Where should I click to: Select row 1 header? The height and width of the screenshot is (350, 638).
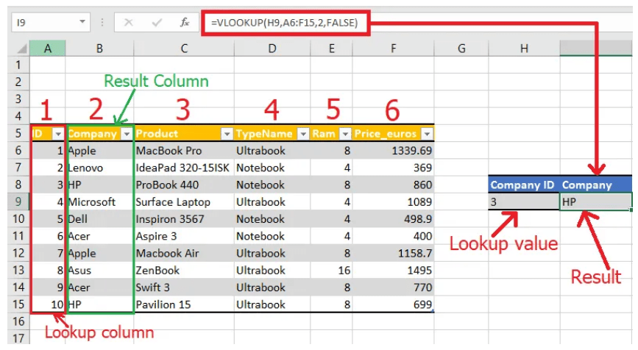coord(18,65)
